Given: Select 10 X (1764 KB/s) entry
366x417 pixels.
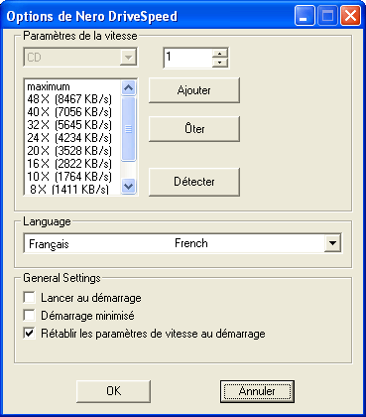Looking at the screenshot, I should pyautogui.click(x=72, y=177).
